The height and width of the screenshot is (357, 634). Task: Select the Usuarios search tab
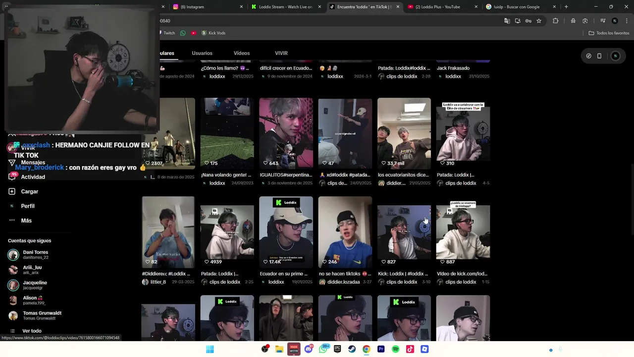[202, 53]
